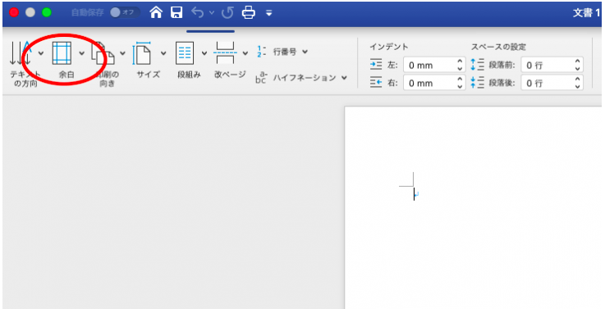This screenshot has height=309, width=605.
Task: Click the サイズ page size icon
Action: [142, 53]
